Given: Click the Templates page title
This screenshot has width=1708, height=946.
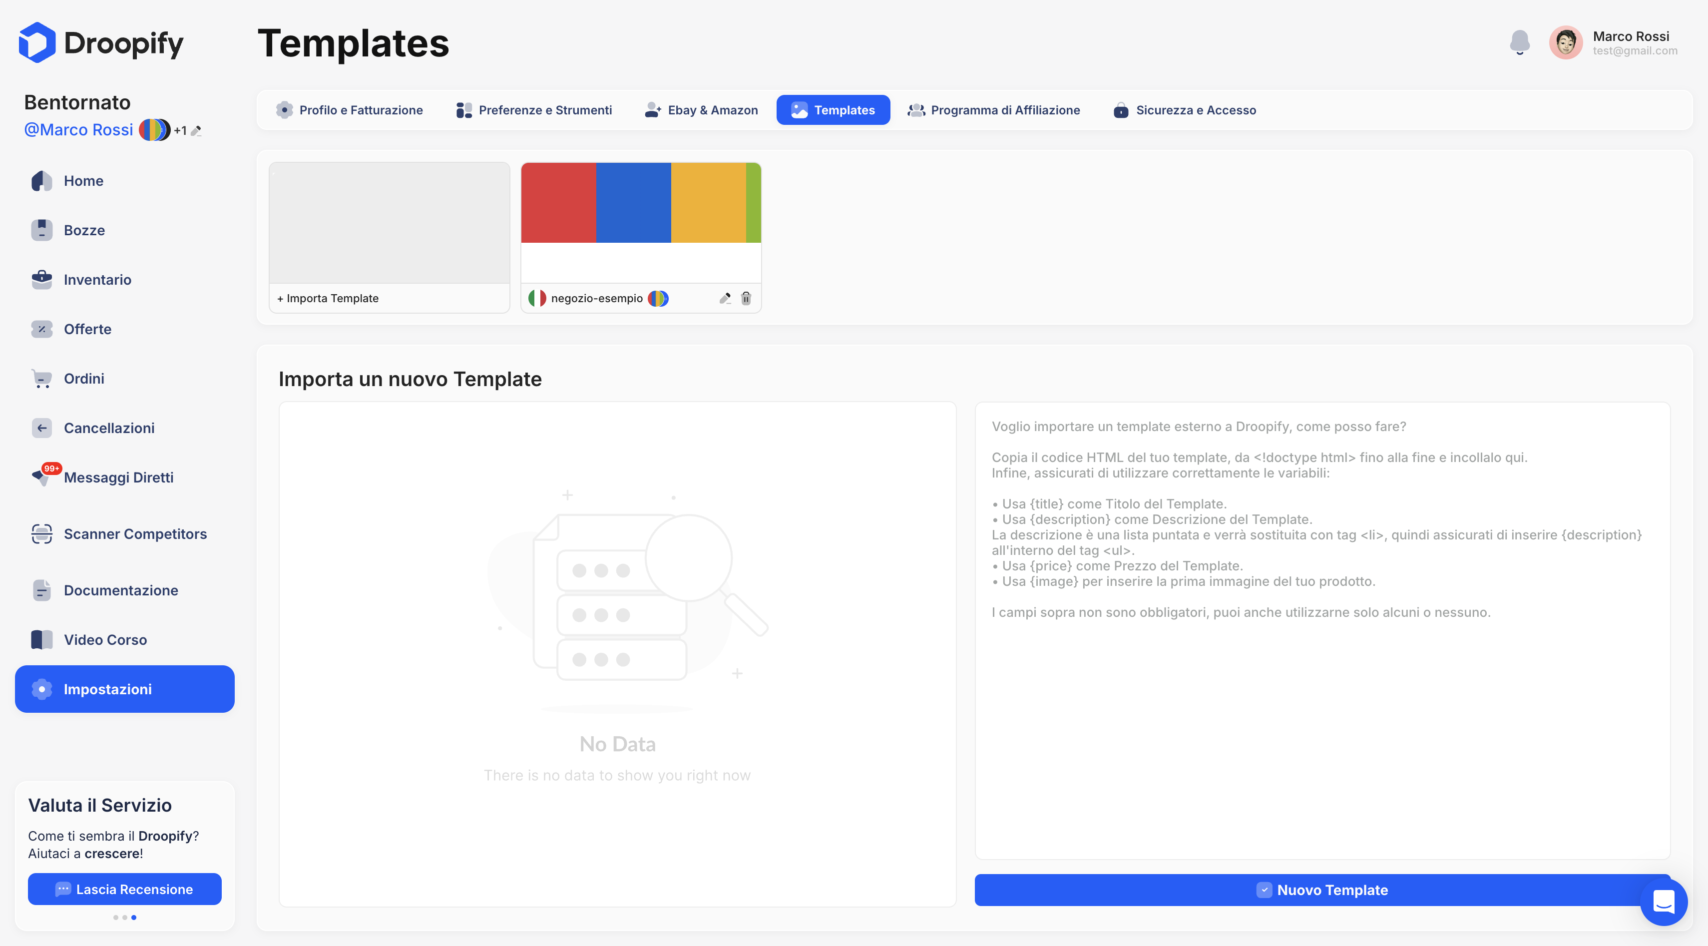Looking at the screenshot, I should (354, 43).
